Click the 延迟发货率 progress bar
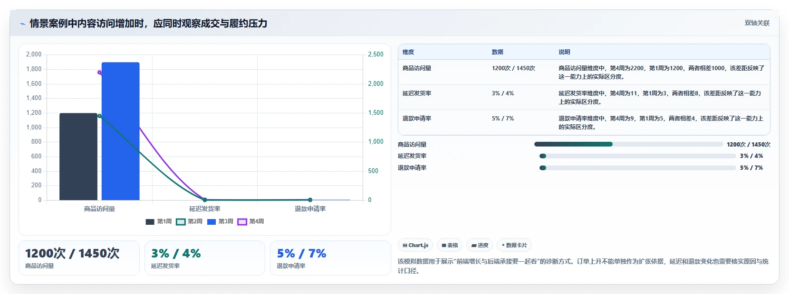789x294 pixels. coord(638,156)
